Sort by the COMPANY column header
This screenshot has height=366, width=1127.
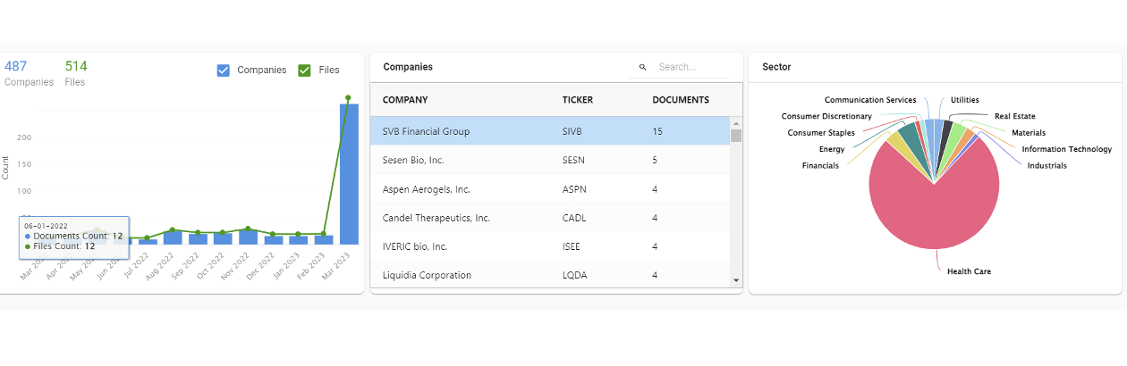(405, 100)
